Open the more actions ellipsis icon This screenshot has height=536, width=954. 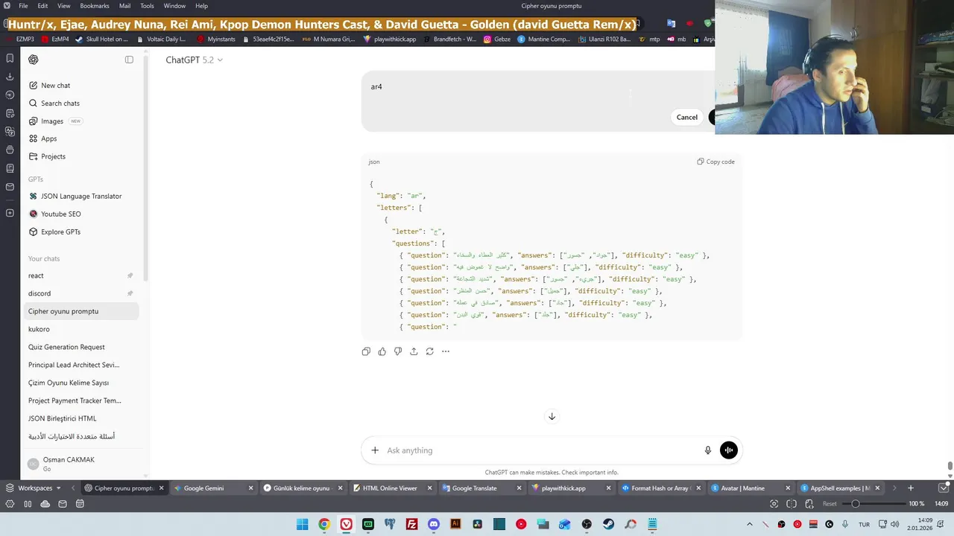pyautogui.click(x=446, y=351)
